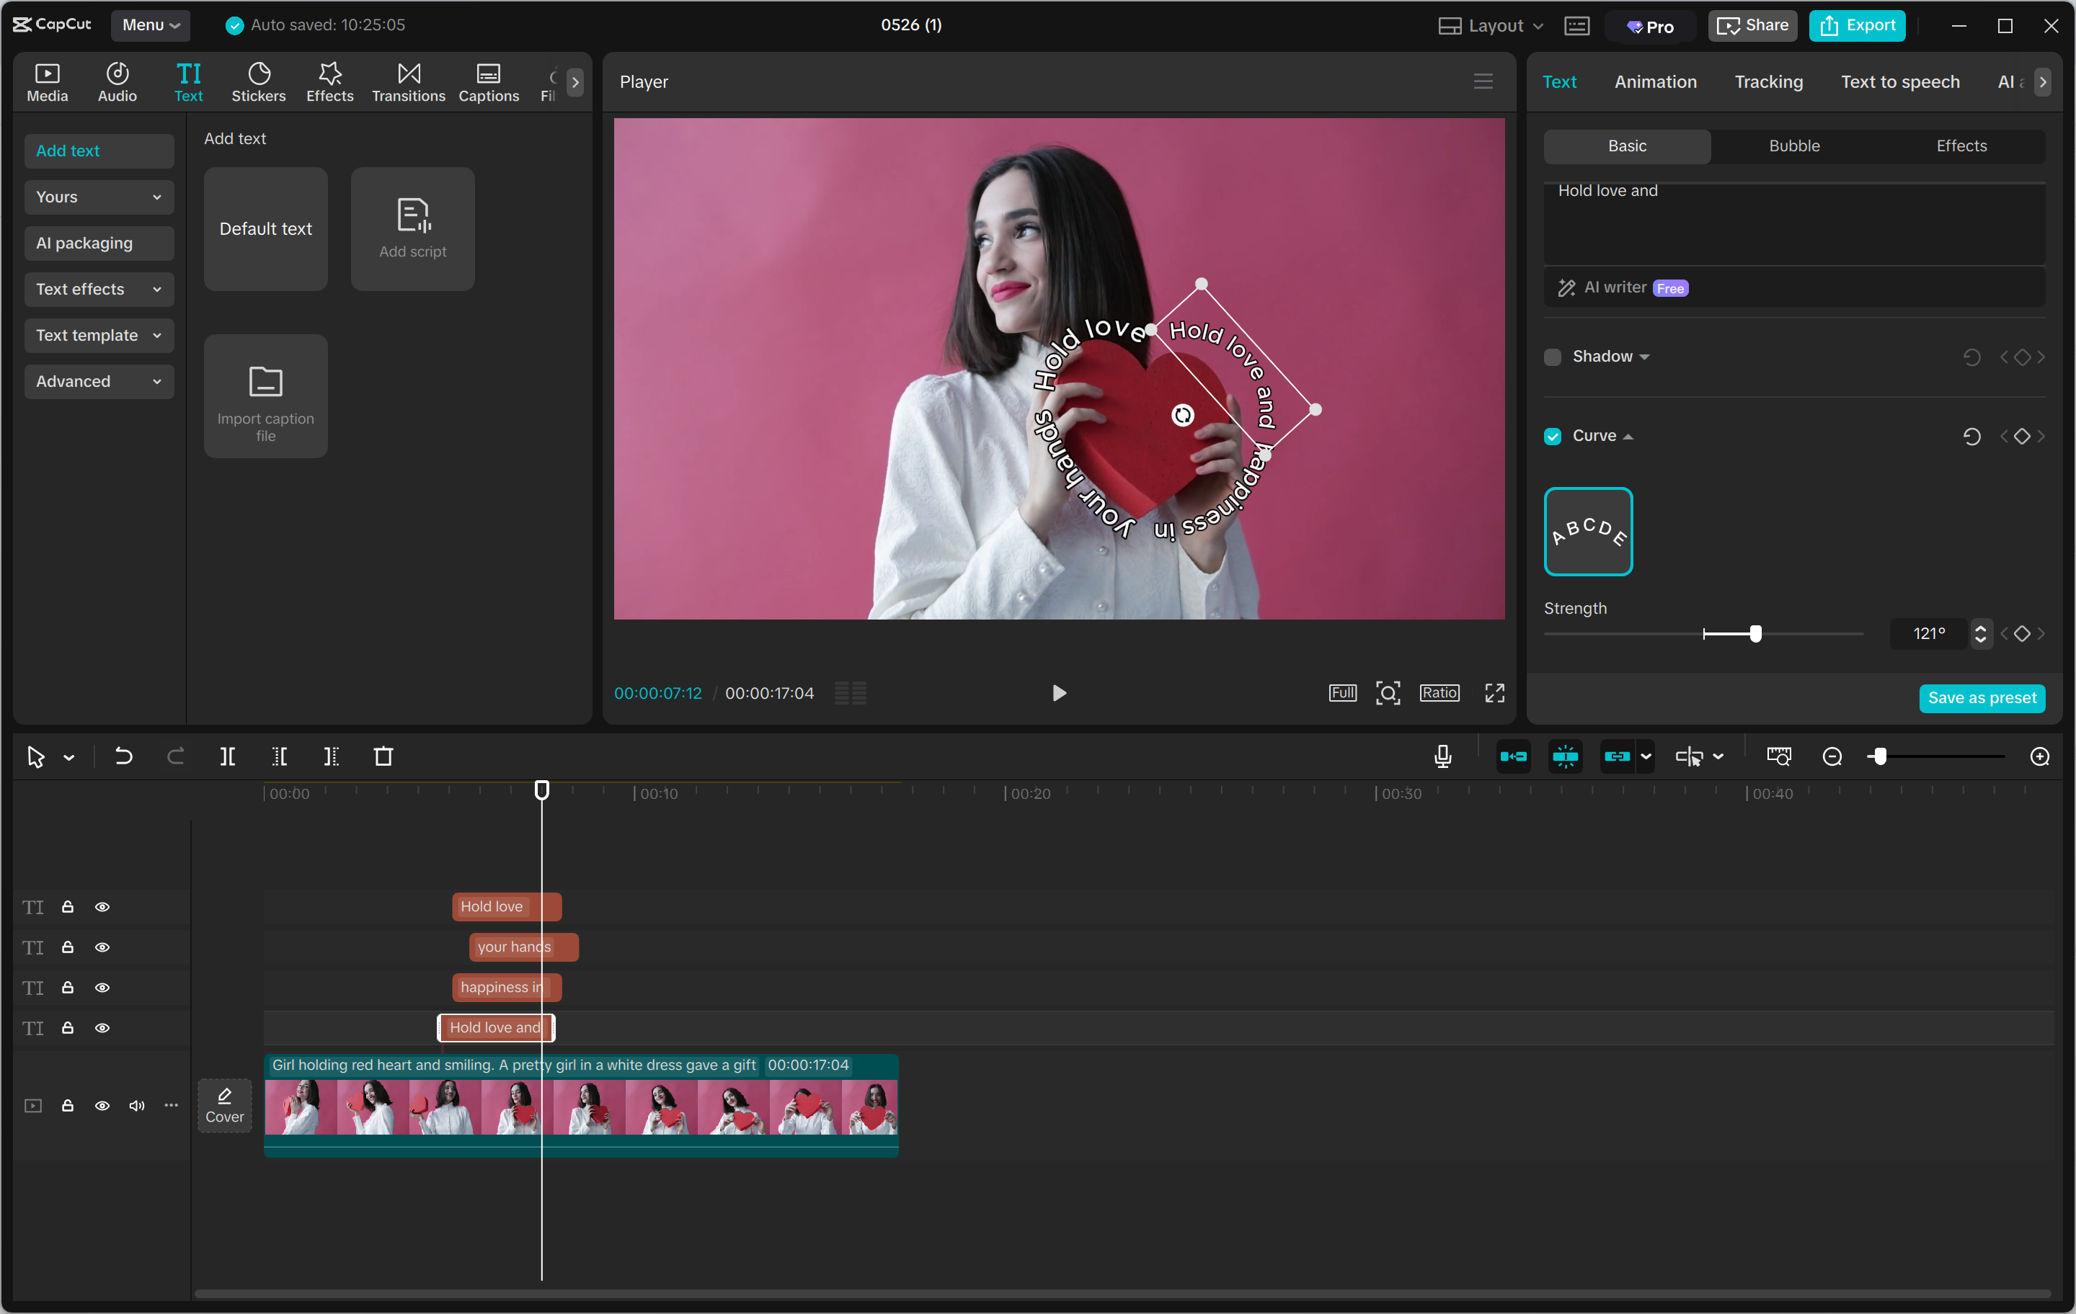
Task: Lock the 'your hands' text track
Action: (x=67, y=947)
